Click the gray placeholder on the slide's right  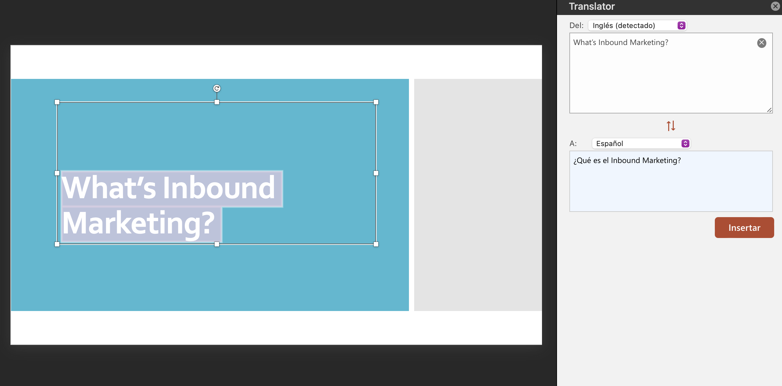[x=478, y=195]
